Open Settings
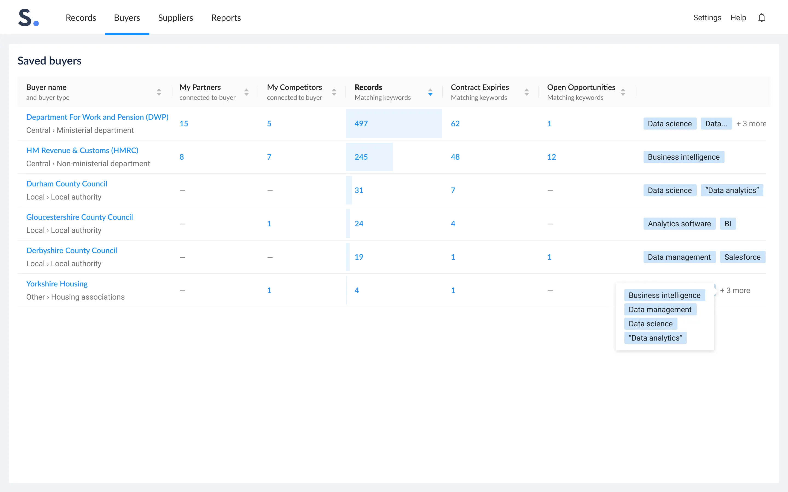Screen dimensions: 788x492 [707, 17]
